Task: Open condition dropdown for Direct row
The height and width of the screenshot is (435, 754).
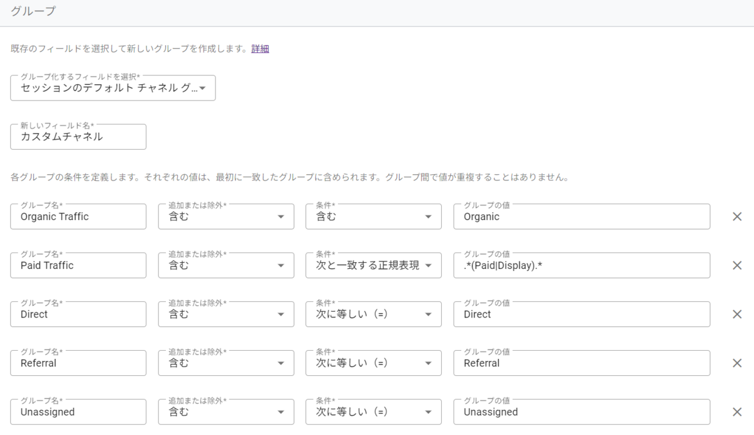Action: (x=374, y=314)
